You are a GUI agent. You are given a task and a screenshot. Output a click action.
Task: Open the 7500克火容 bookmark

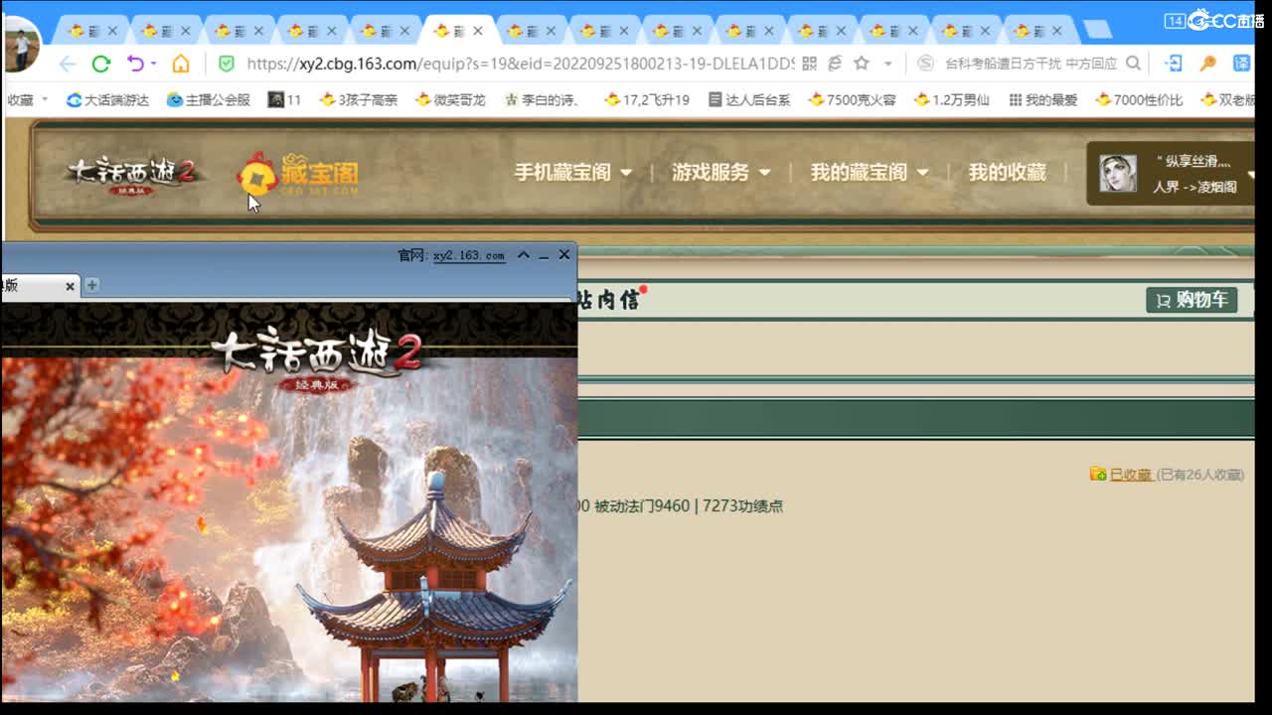[x=853, y=99]
